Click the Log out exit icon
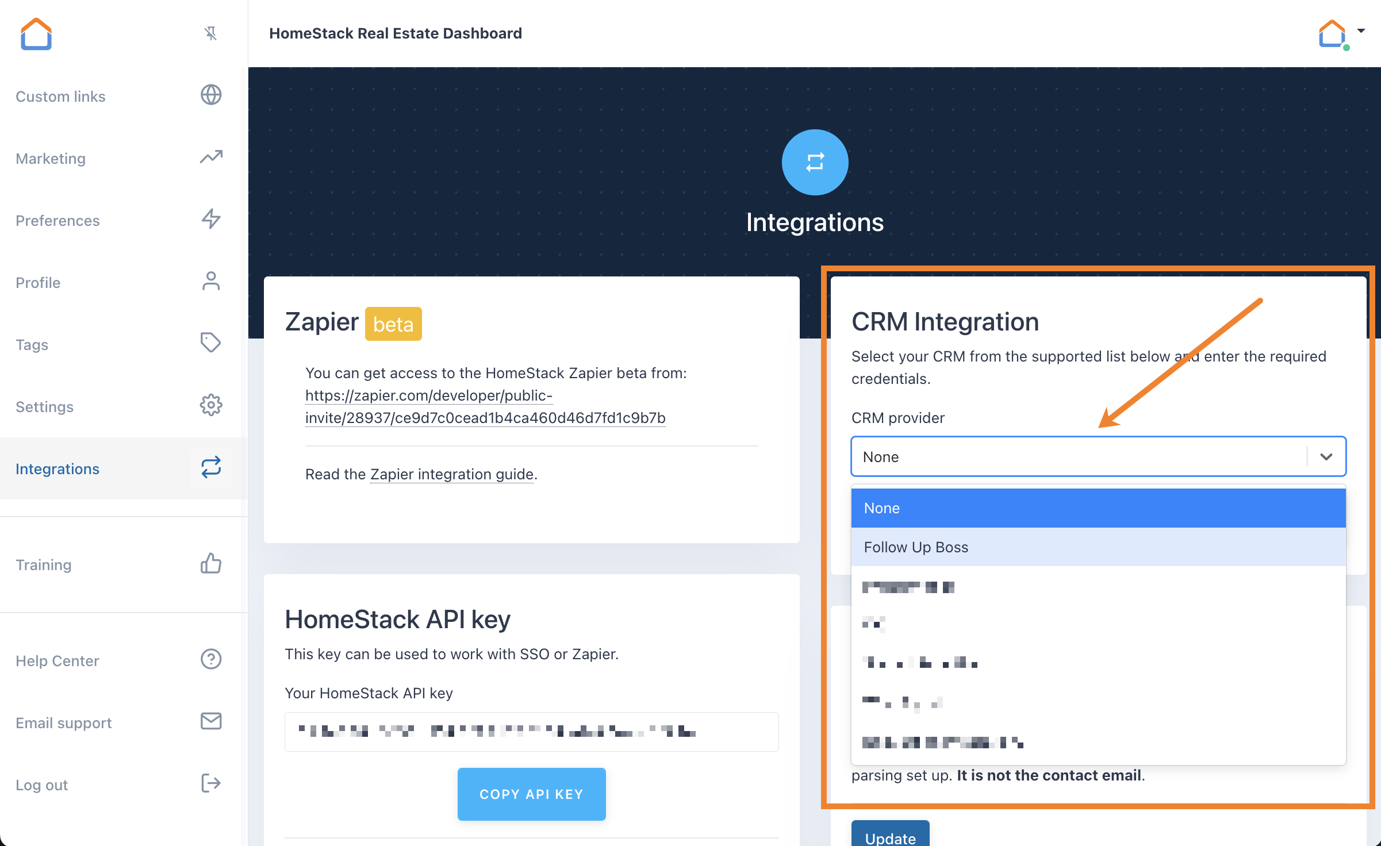 point(210,783)
